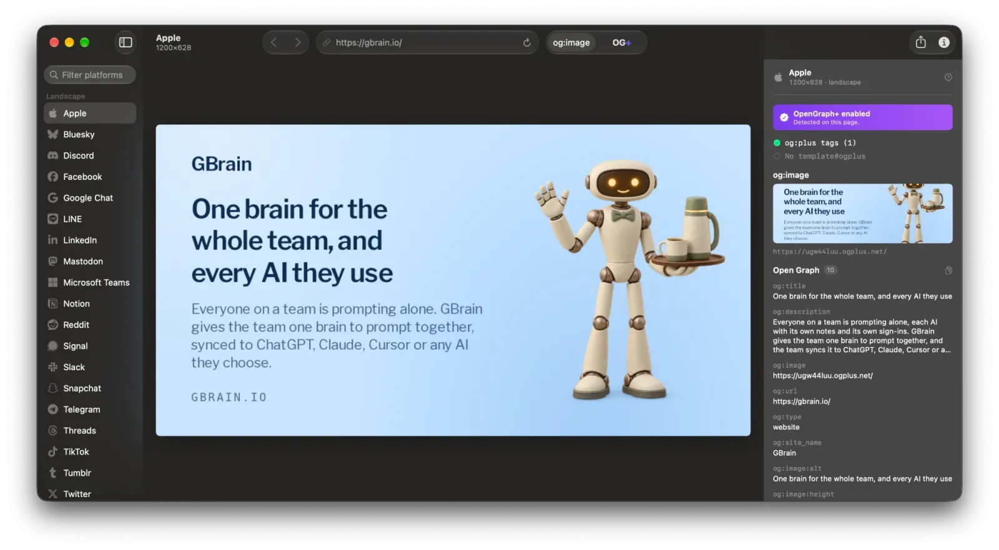Click the OpenGraph+ enabled banner

pyautogui.click(x=862, y=117)
